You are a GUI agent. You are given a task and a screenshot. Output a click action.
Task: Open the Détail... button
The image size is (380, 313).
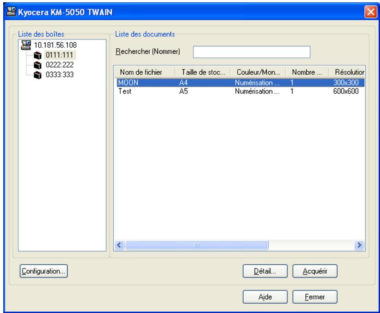265,271
